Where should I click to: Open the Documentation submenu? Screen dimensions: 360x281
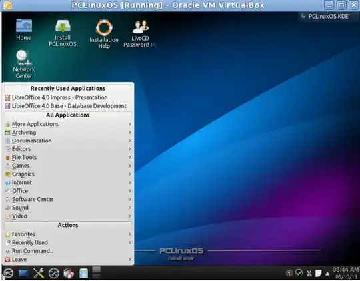pos(68,140)
